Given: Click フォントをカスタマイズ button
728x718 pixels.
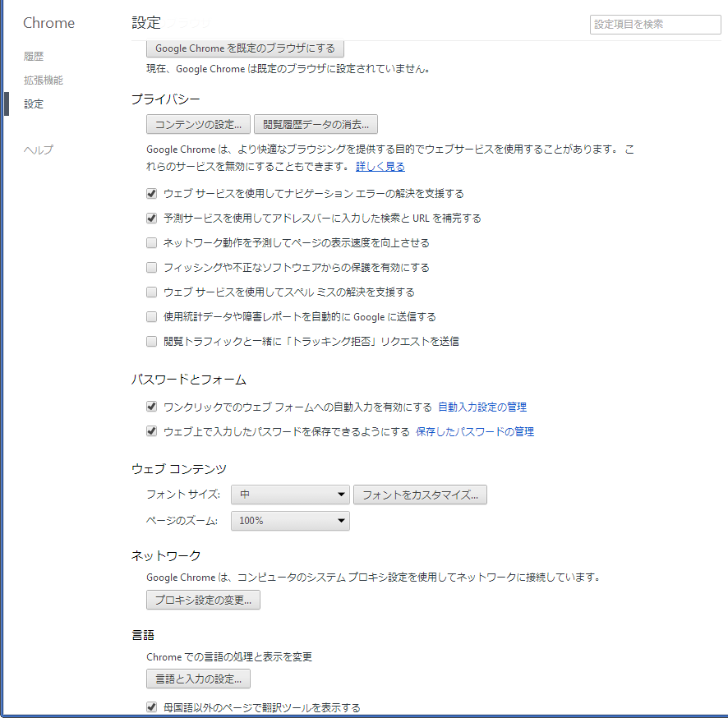Looking at the screenshot, I should click(x=420, y=495).
